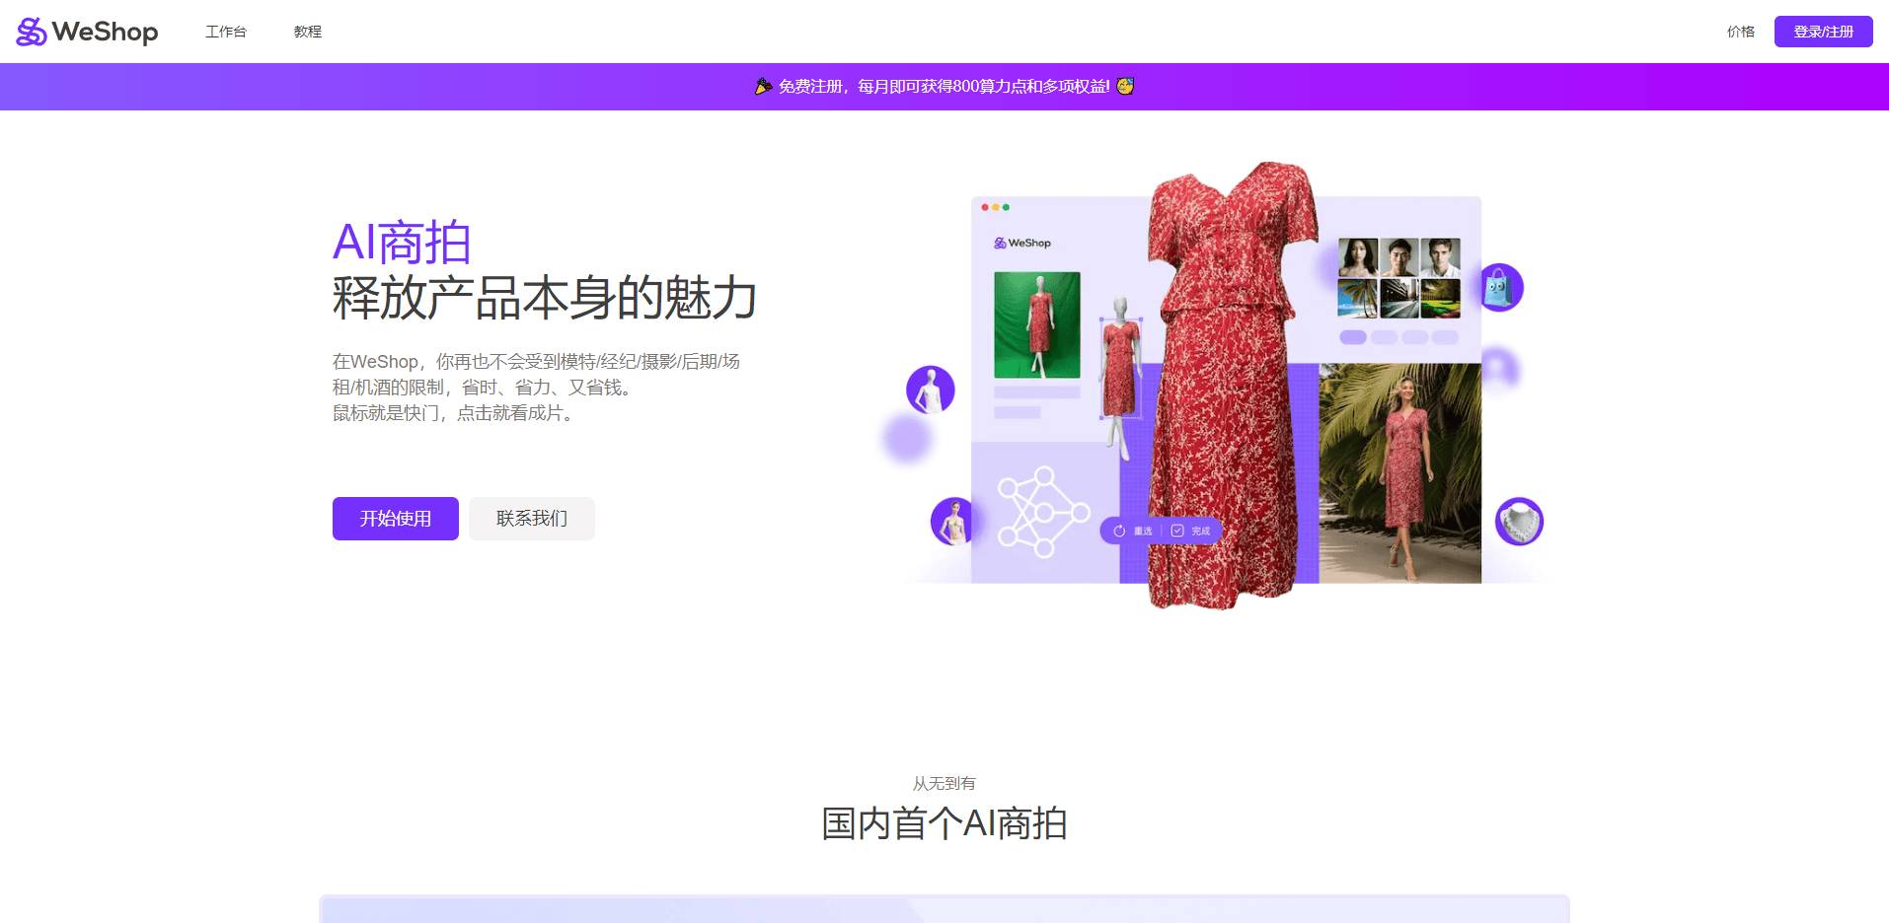Select the 价格 navigation item
Screen dimensions: 1889x923
click(1740, 33)
